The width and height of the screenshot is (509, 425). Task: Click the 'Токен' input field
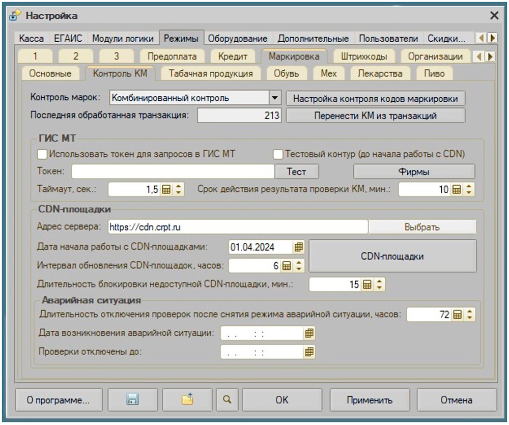[173, 172]
